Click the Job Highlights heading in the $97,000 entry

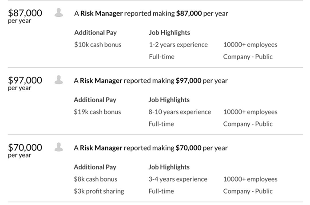point(169,100)
